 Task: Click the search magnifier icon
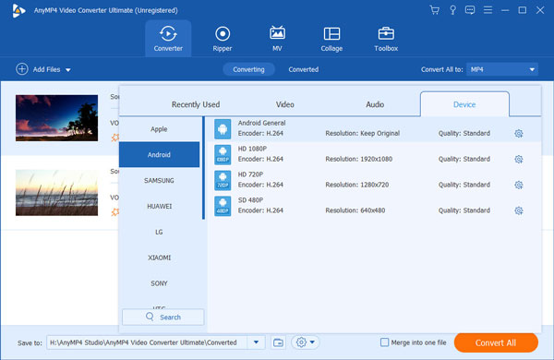tap(150, 317)
